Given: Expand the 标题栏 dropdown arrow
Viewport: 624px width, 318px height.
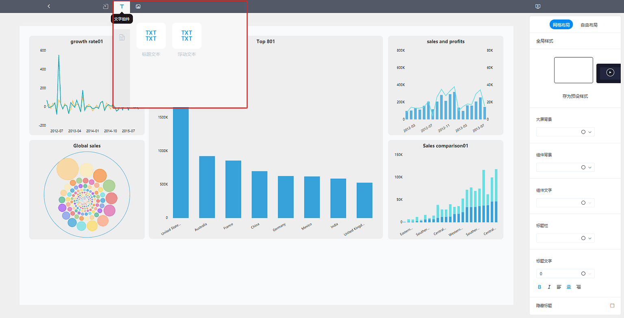Looking at the screenshot, I should coord(590,238).
